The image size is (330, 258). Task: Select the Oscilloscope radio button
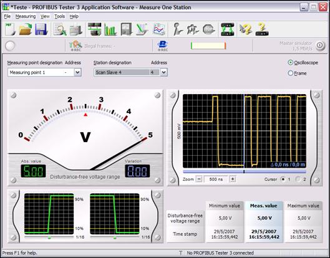pos(291,62)
